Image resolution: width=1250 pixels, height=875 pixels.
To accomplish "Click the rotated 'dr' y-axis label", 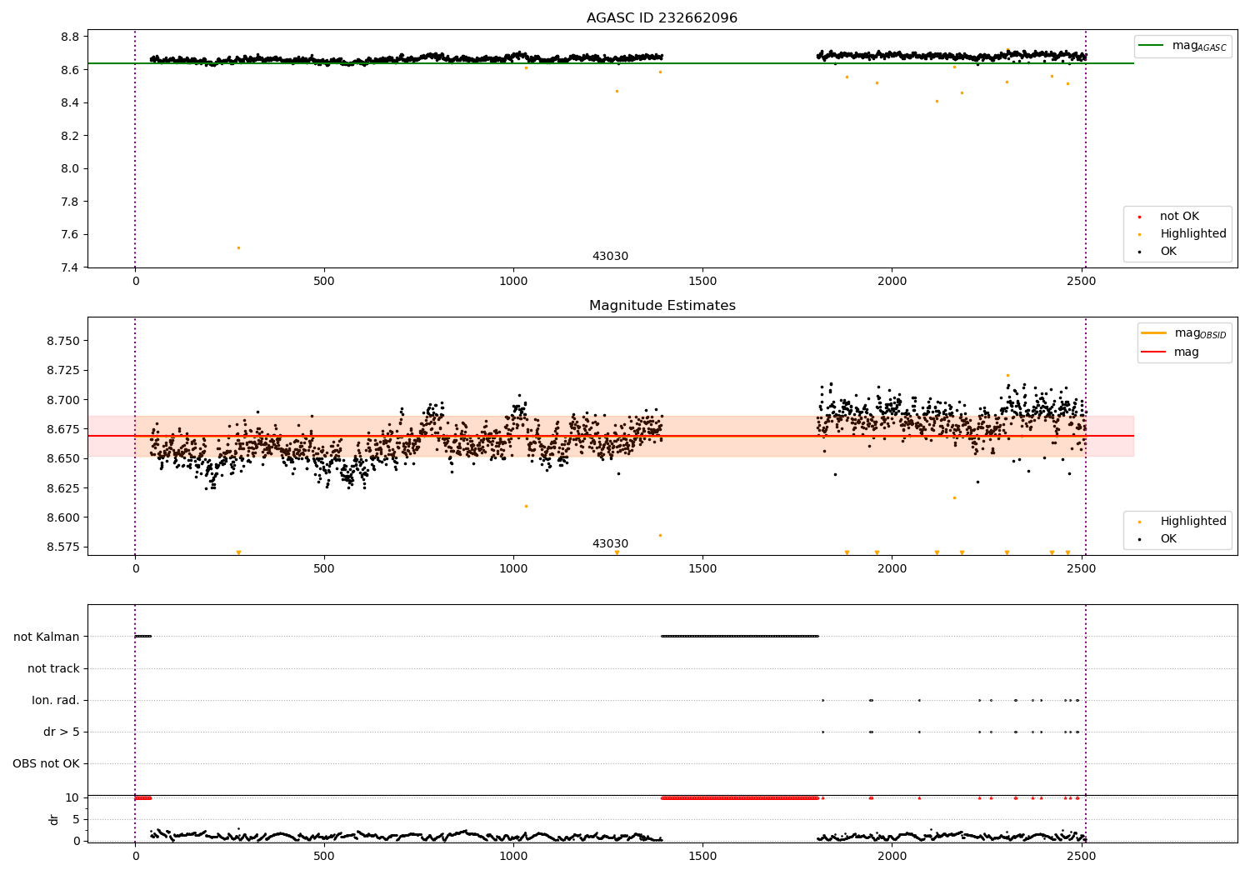I will click(x=54, y=820).
